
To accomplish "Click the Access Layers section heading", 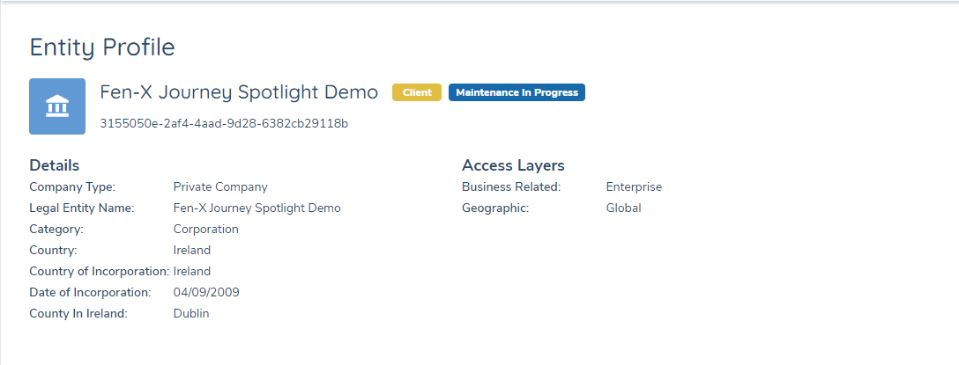I will (513, 165).
